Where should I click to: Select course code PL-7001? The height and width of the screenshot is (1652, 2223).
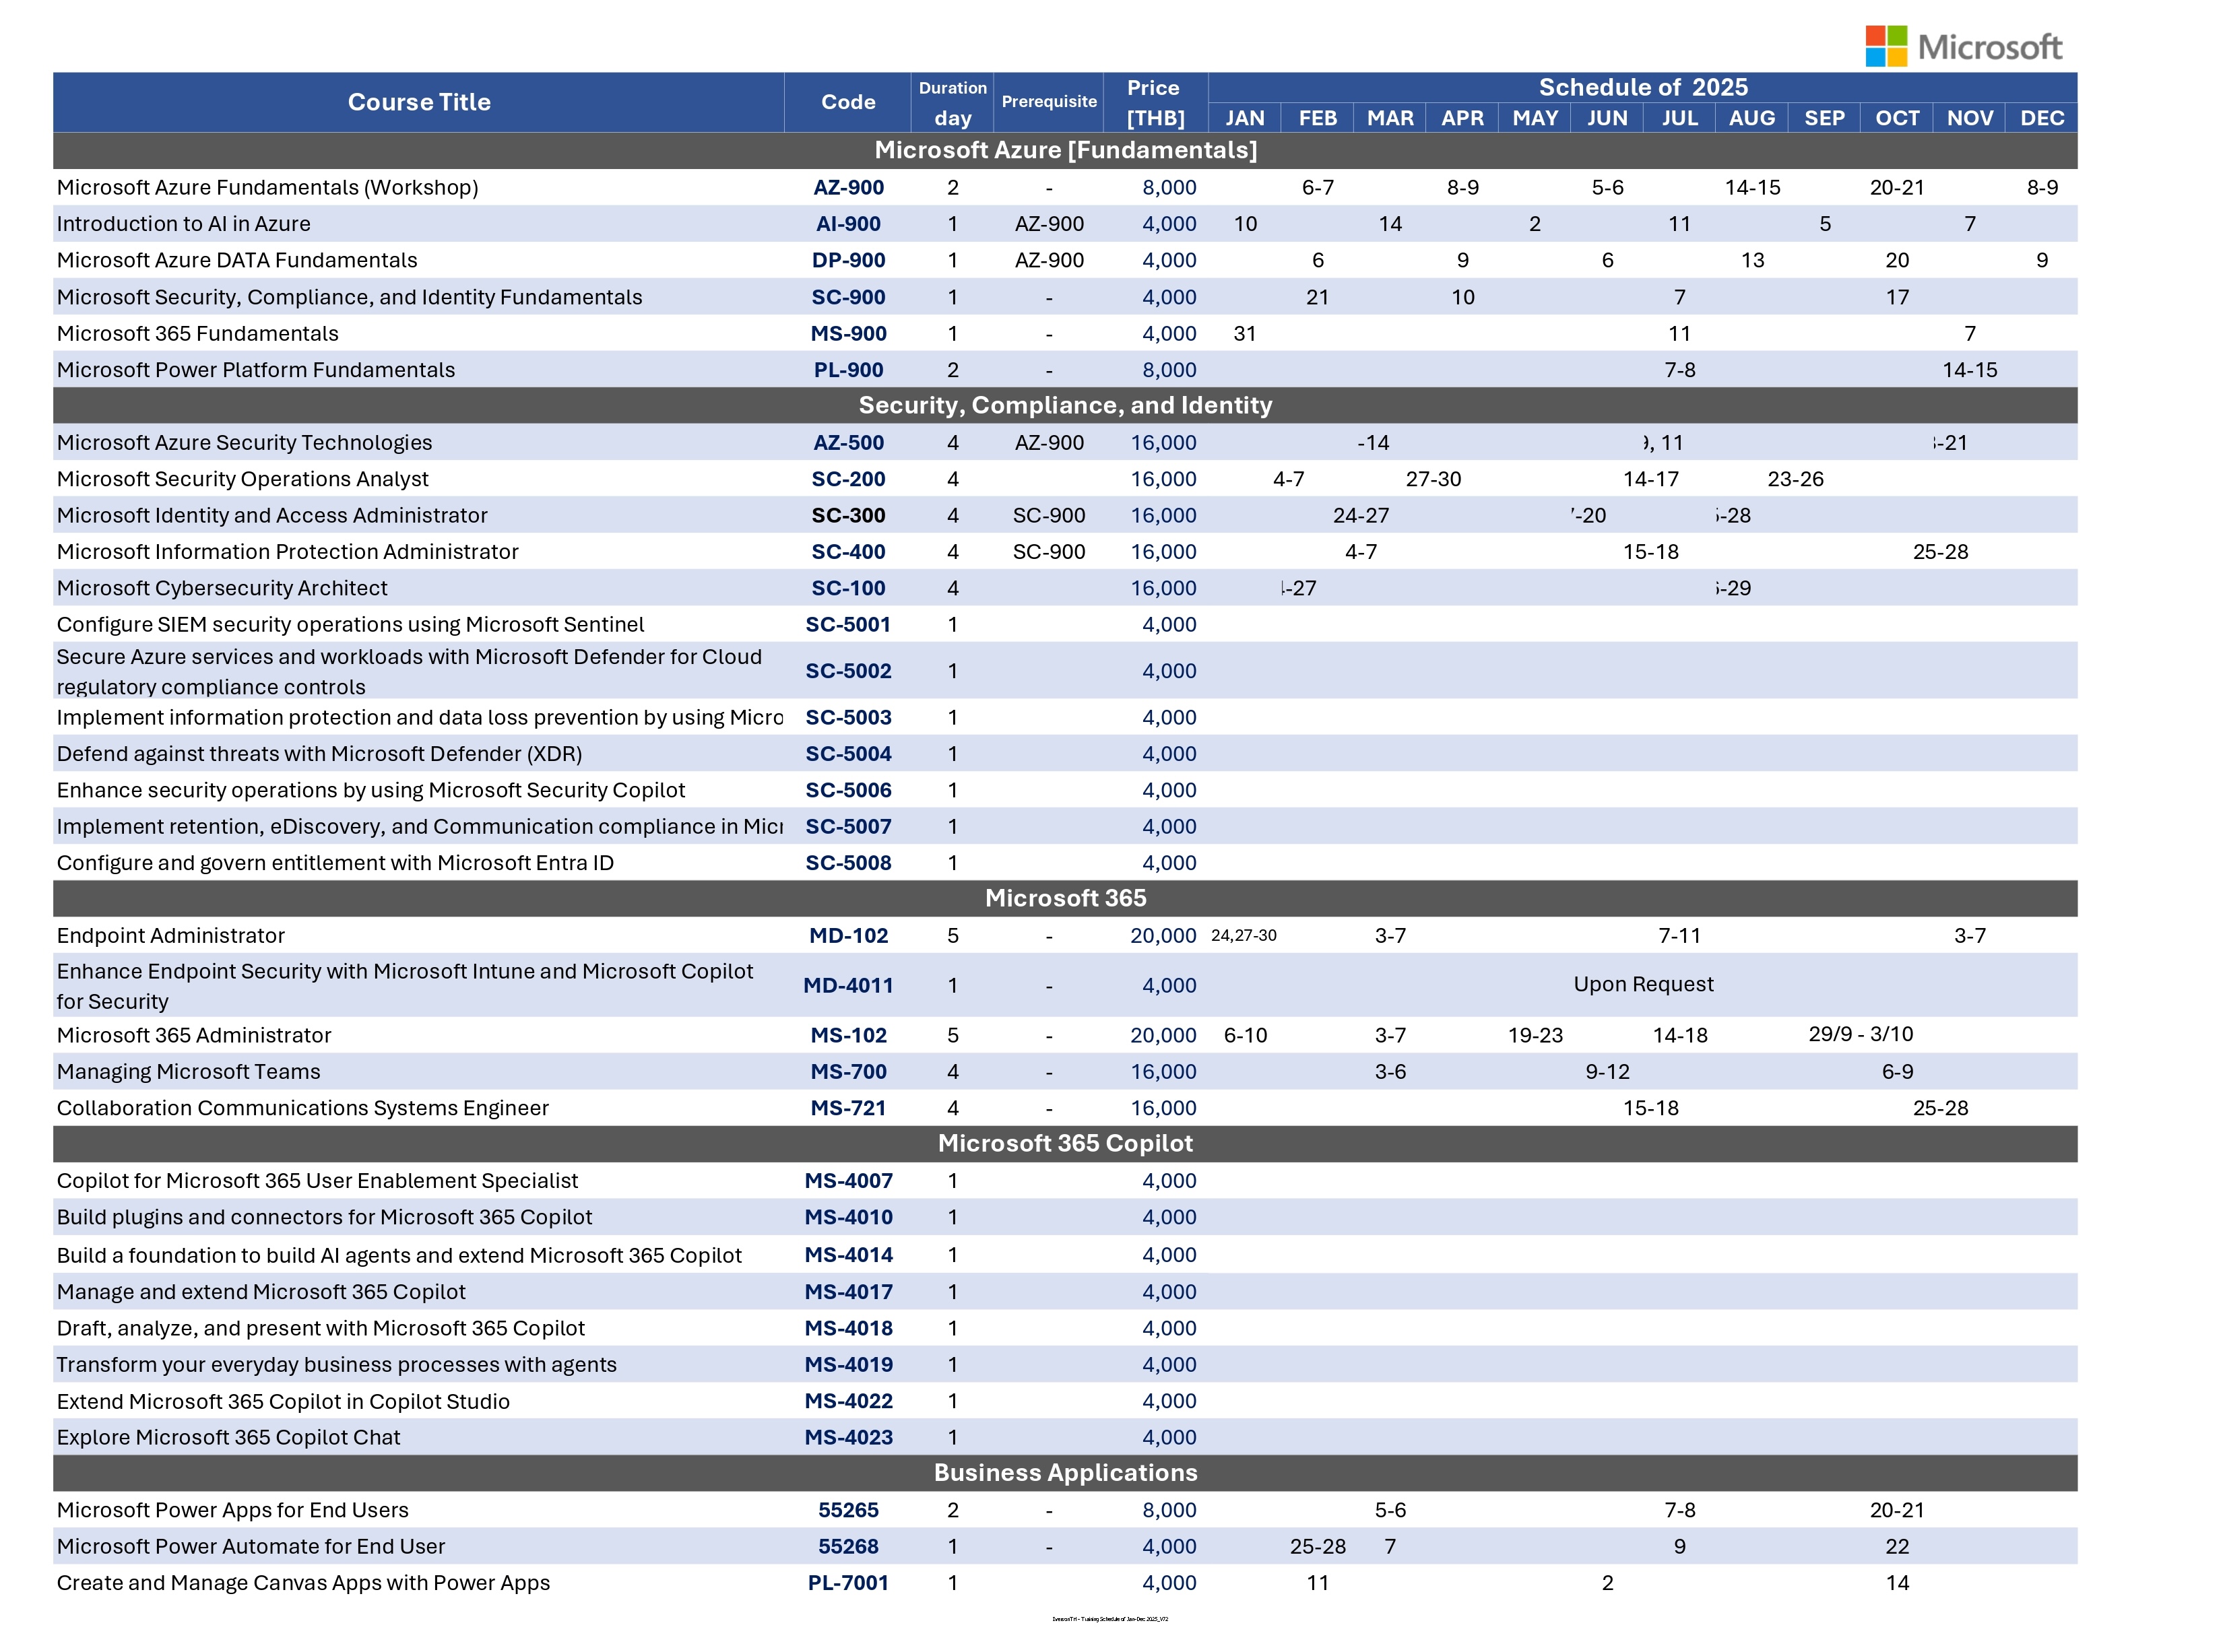(848, 1583)
